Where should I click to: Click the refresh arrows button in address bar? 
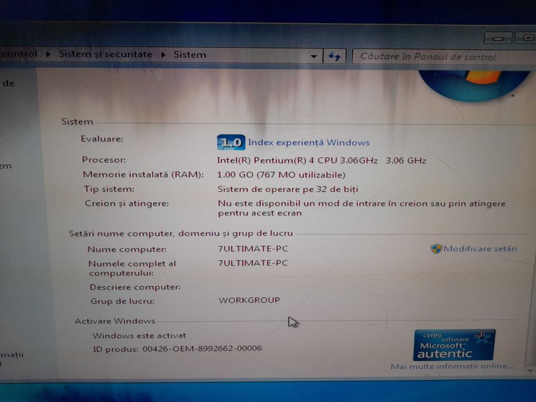coord(334,56)
